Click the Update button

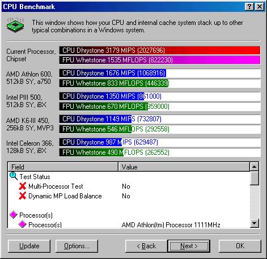point(29,246)
